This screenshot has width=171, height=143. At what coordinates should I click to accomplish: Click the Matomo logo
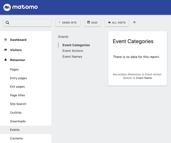click(x=21, y=7)
